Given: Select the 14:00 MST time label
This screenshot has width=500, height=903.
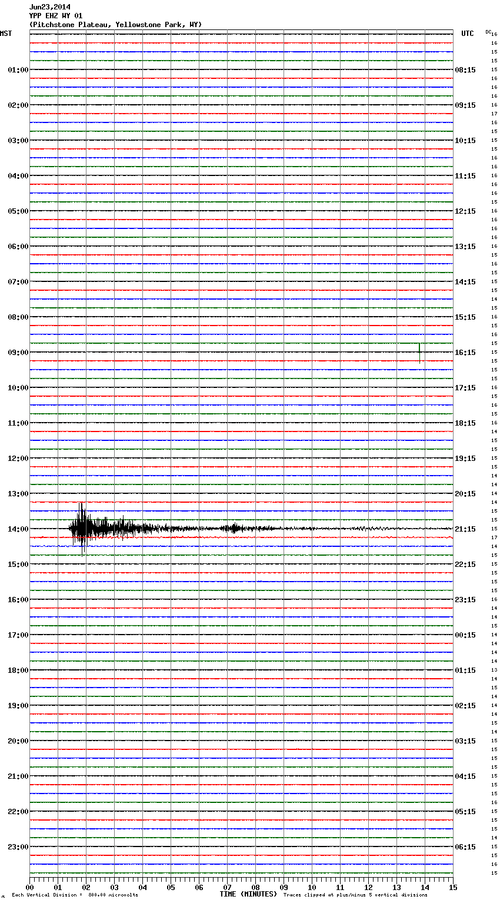Looking at the screenshot, I should coord(18,529).
